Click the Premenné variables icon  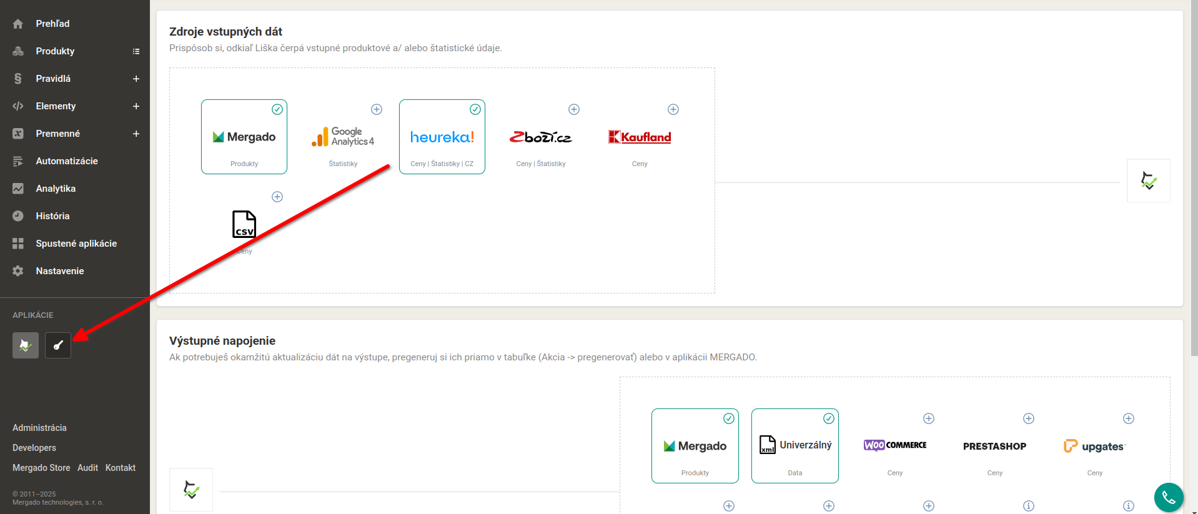pyautogui.click(x=17, y=134)
